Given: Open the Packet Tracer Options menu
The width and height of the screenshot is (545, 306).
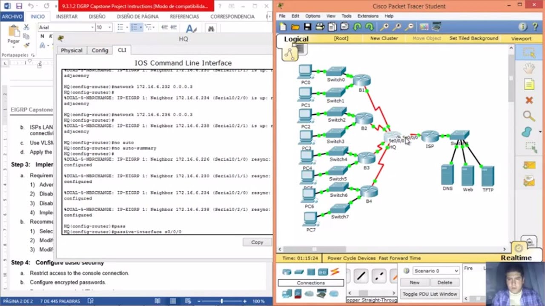Looking at the screenshot, I should tap(313, 16).
